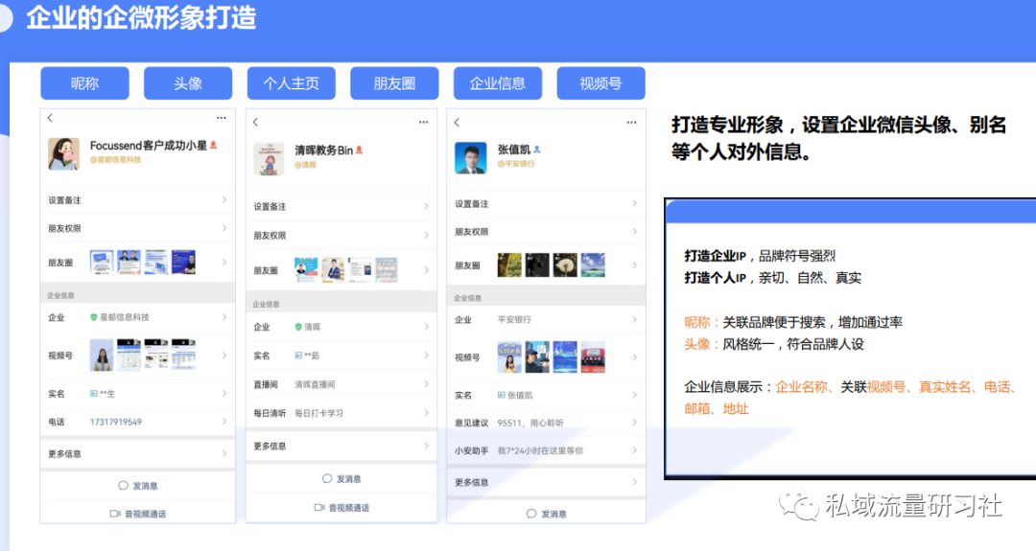Open 企业 星邮信息科技 row

pos(137,317)
